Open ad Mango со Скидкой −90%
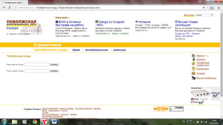The width and height of the screenshot is (223, 125). (110, 23)
